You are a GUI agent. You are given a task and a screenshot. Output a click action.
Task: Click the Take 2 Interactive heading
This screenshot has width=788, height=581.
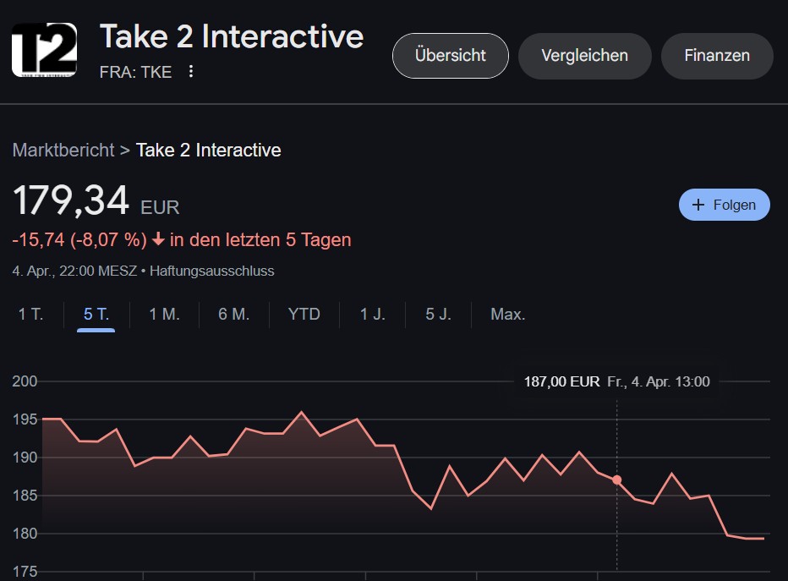[232, 36]
